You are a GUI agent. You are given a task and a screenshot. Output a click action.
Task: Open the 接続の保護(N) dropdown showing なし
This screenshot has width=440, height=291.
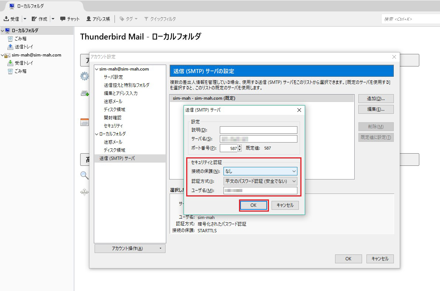point(260,171)
